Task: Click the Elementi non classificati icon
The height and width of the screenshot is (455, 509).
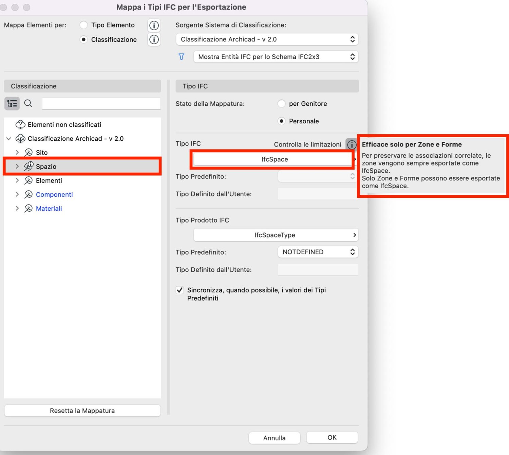Action: pos(20,125)
